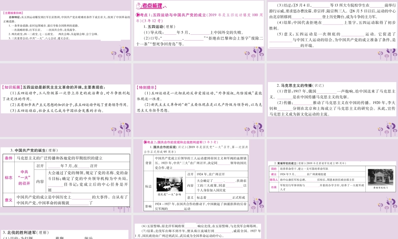Click the '(2)传播' paragraph

[x=332, y=108]
